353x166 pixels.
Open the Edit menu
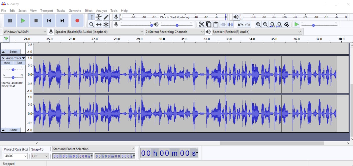12,11
